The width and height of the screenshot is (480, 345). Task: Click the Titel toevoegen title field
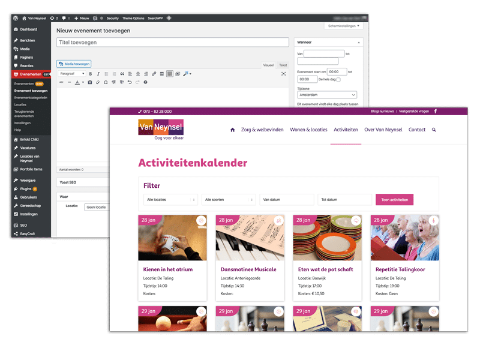coord(173,42)
